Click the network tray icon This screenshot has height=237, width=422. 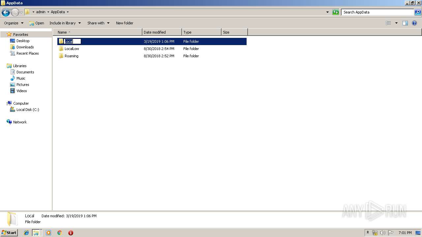pyautogui.click(x=375, y=233)
